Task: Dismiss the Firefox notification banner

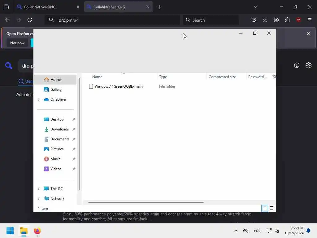Action: click(309, 33)
